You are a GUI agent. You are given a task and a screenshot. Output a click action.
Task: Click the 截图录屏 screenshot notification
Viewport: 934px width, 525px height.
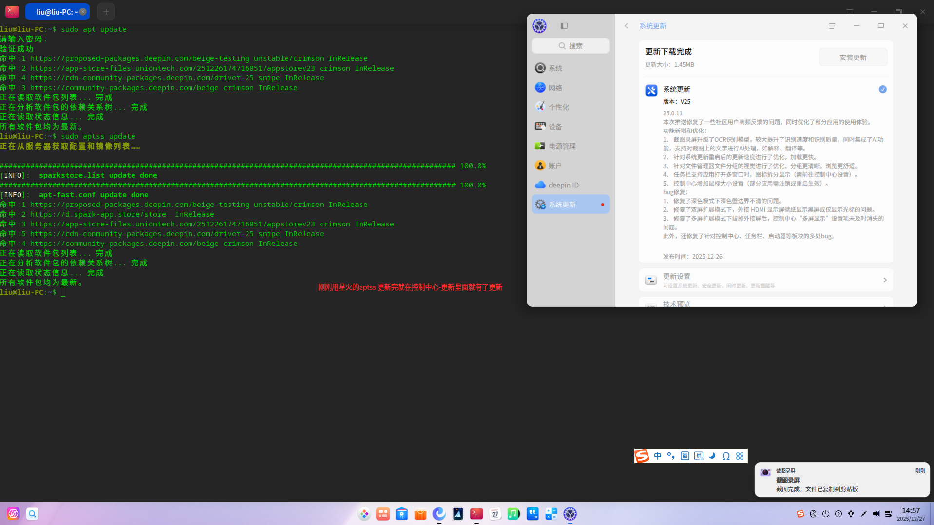click(x=842, y=480)
